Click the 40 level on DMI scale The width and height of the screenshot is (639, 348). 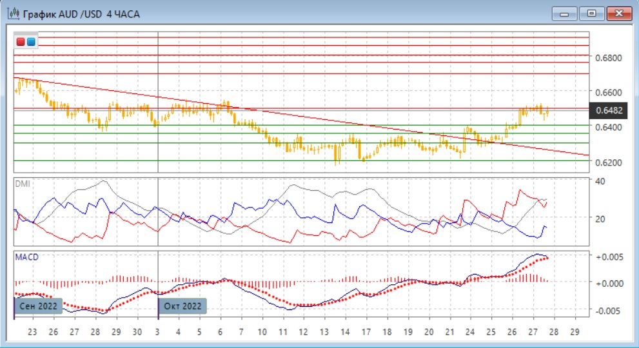point(600,181)
